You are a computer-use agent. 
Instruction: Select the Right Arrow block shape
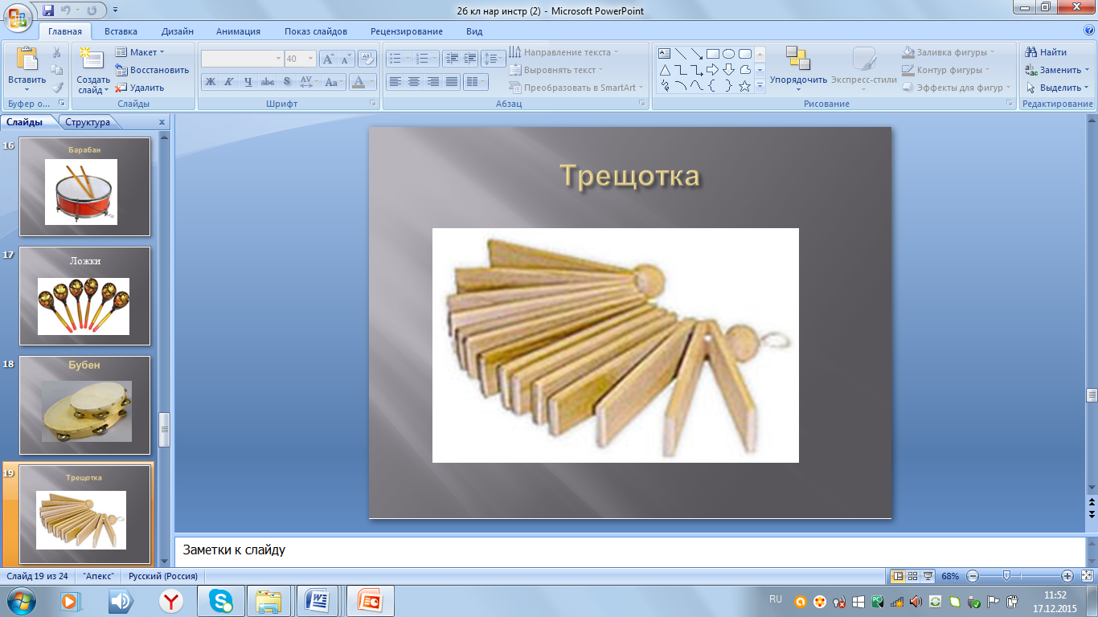pos(712,70)
